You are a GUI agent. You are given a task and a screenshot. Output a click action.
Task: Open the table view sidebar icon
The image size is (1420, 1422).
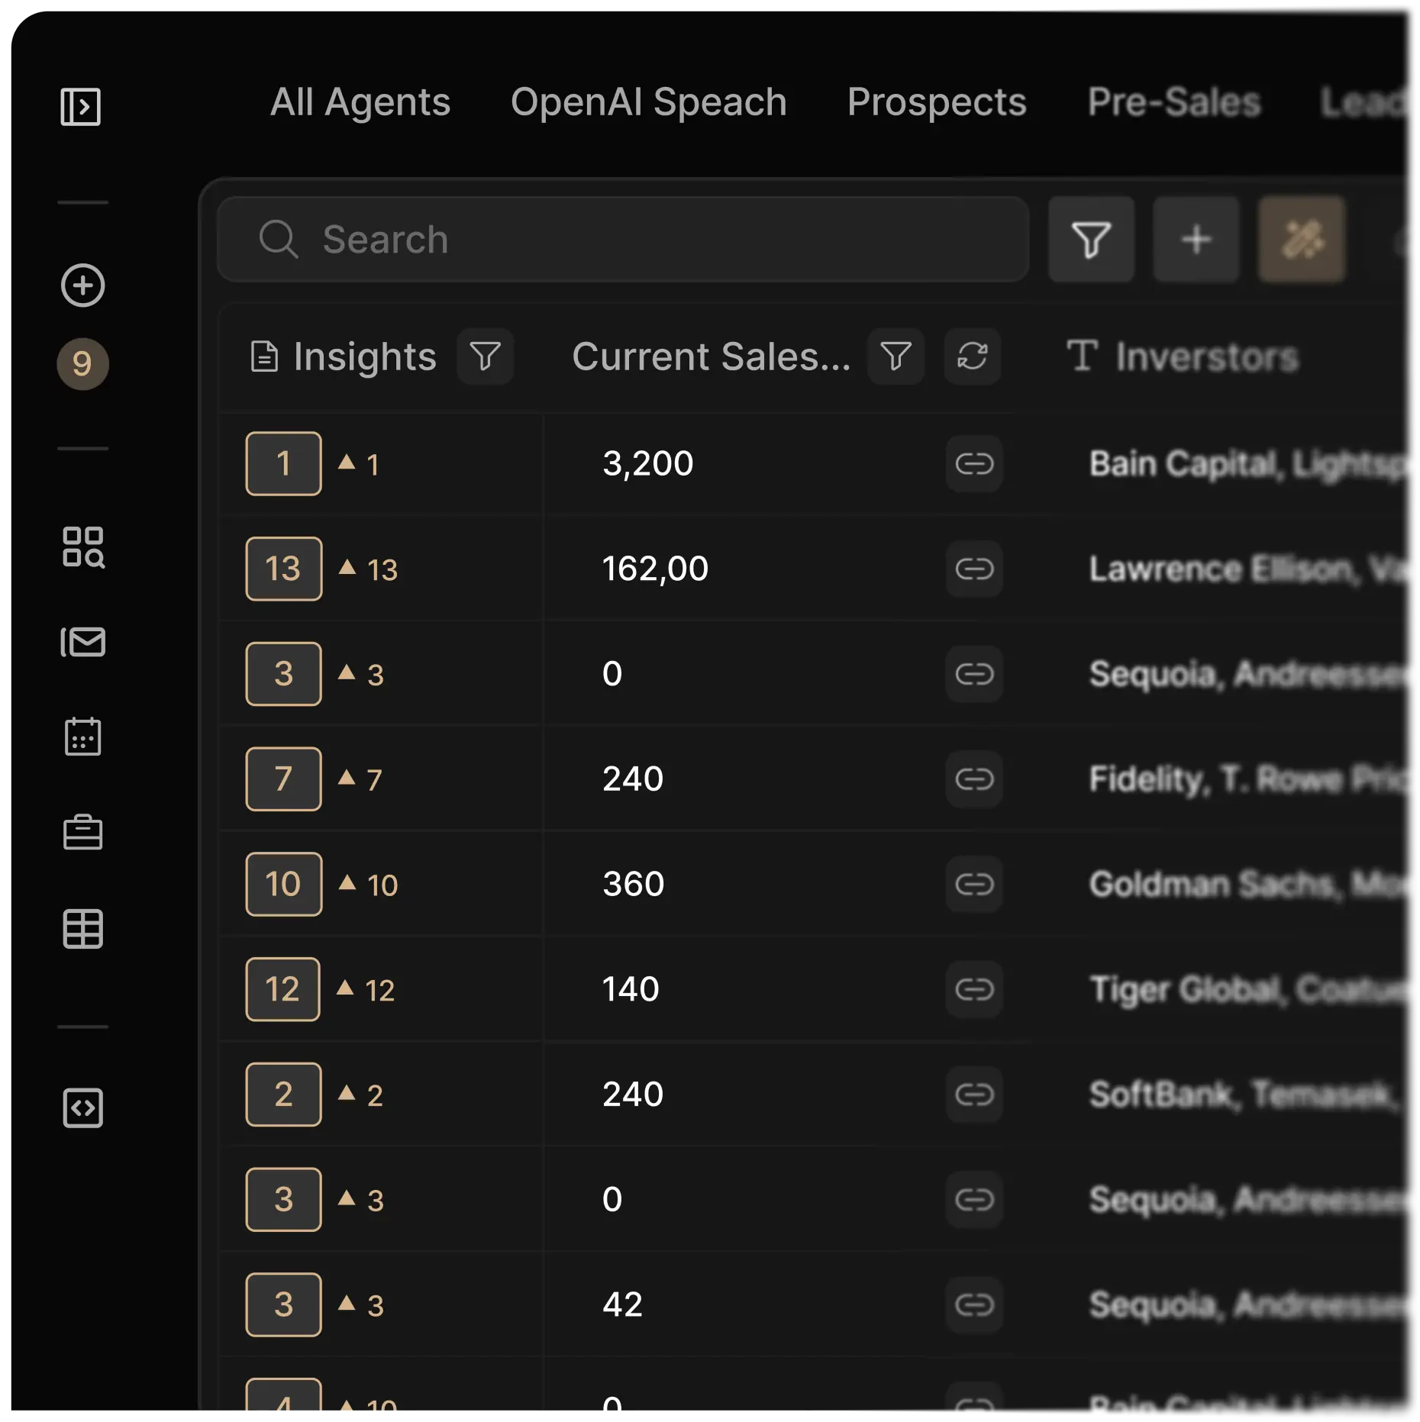point(82,929)
